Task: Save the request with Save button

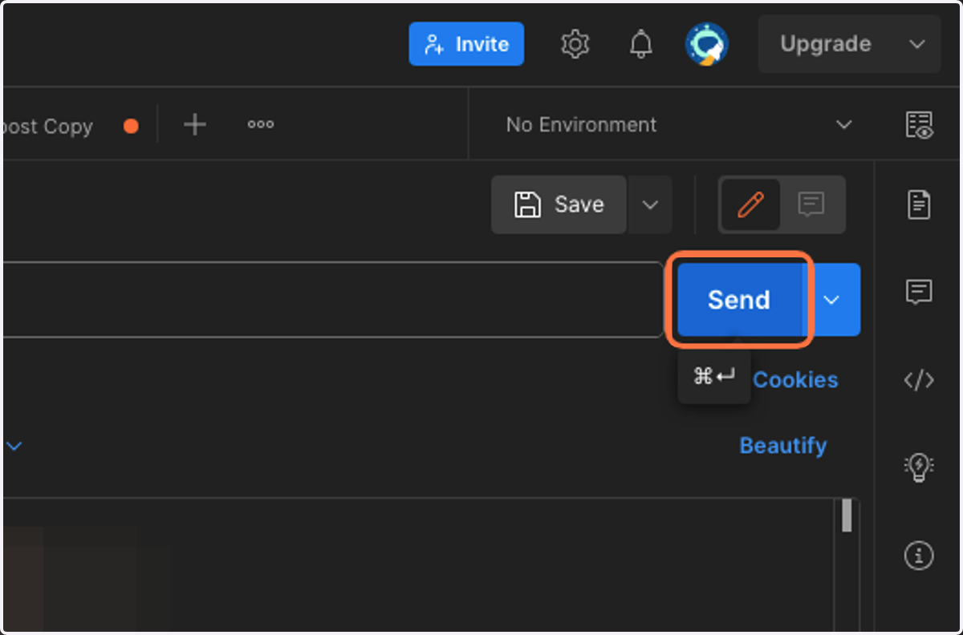Action: coord(559,204)
